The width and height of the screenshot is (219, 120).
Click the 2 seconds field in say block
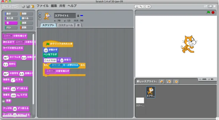(62, 60)
